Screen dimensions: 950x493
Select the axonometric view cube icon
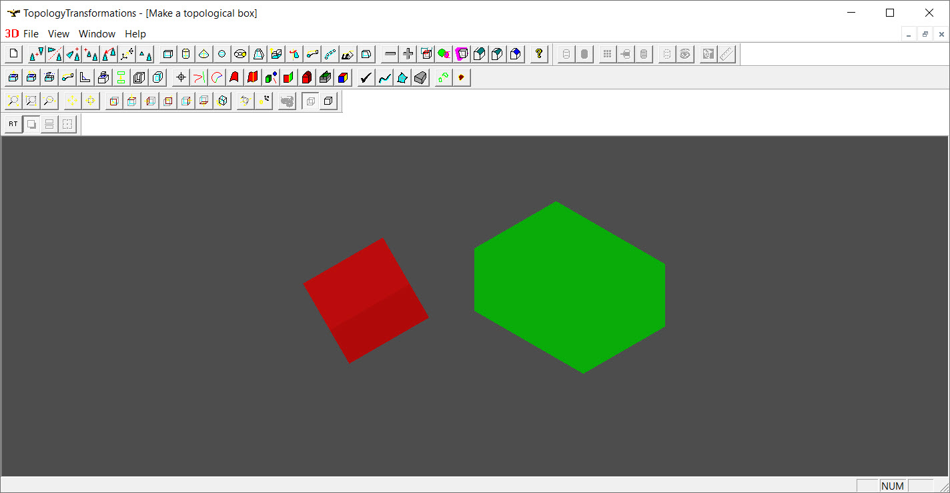223,101
